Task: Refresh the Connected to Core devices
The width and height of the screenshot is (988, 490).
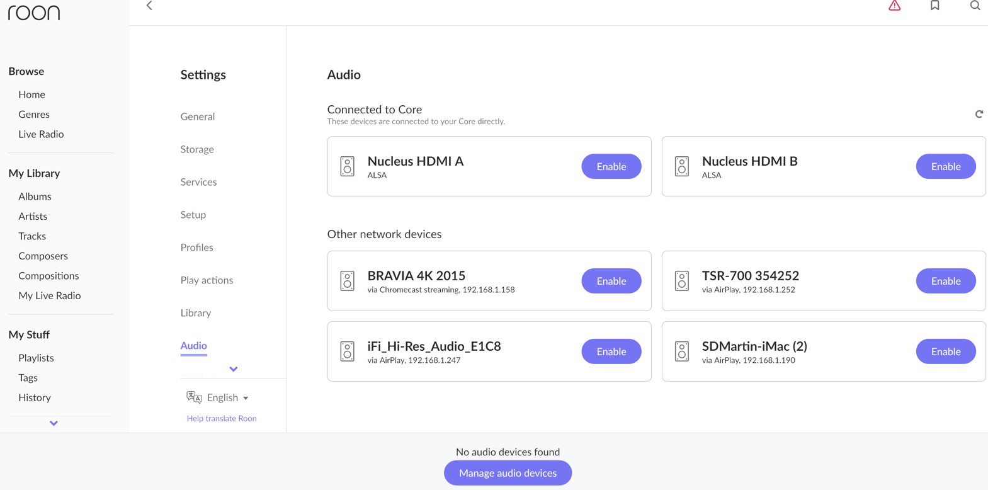Action: coord(979,114)
